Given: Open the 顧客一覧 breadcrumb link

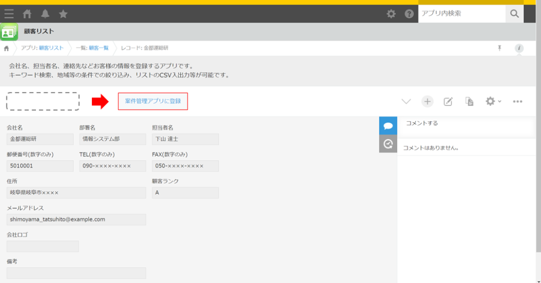Looking at the screenshot, I should tap(99, 48).
